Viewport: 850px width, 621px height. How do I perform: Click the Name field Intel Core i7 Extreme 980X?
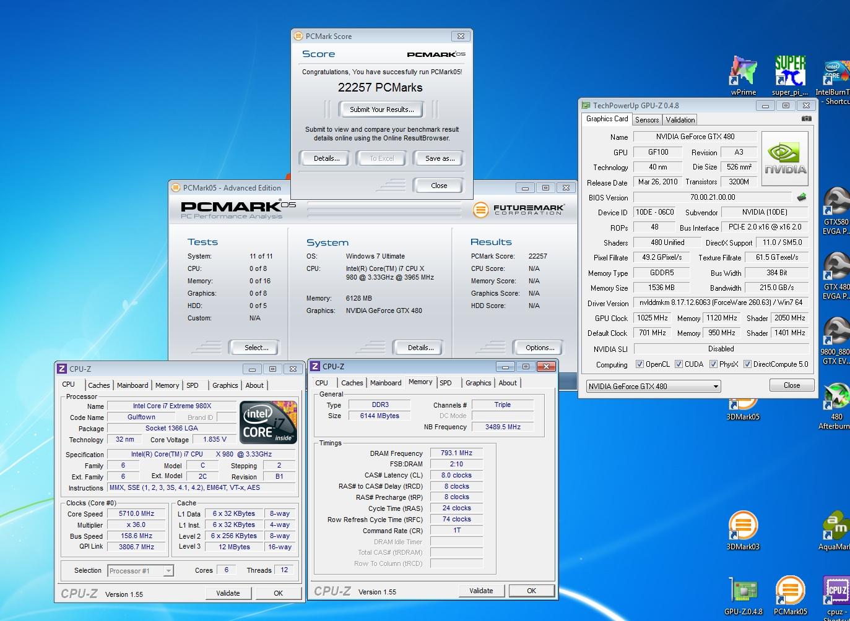[172, 406]
